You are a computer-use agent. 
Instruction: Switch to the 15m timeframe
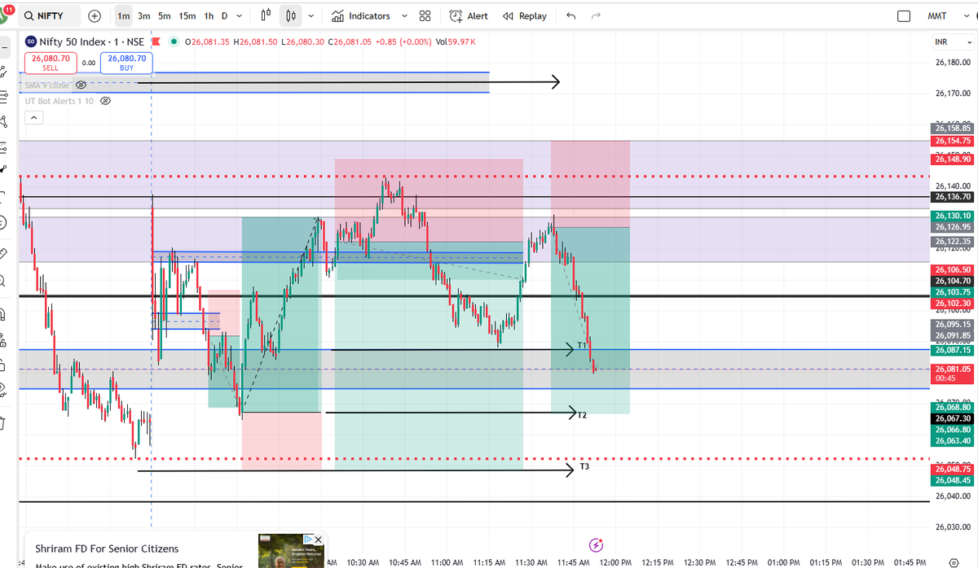187,15
